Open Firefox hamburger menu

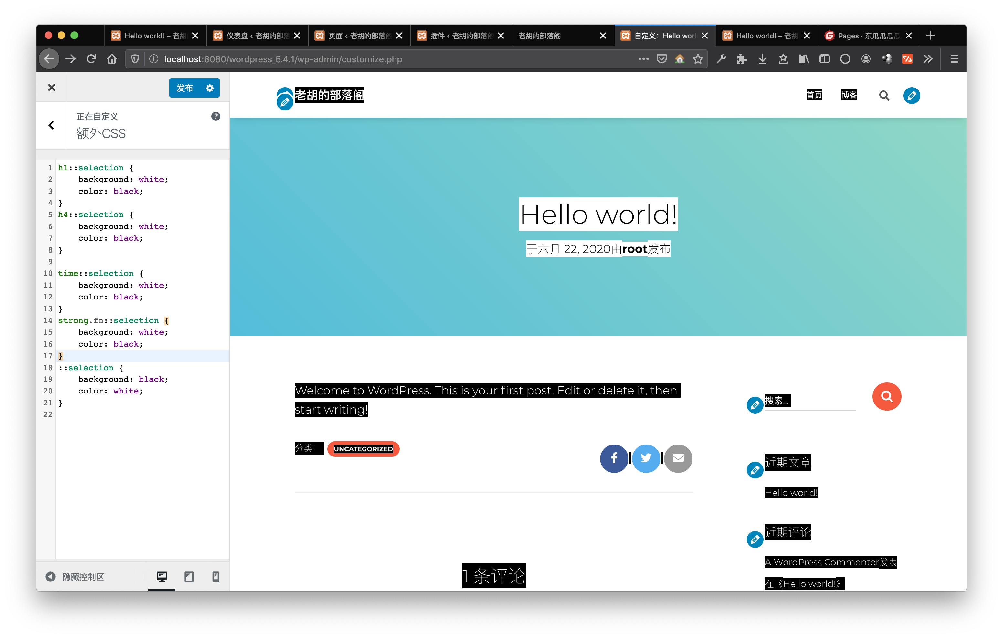coord(954,59)
